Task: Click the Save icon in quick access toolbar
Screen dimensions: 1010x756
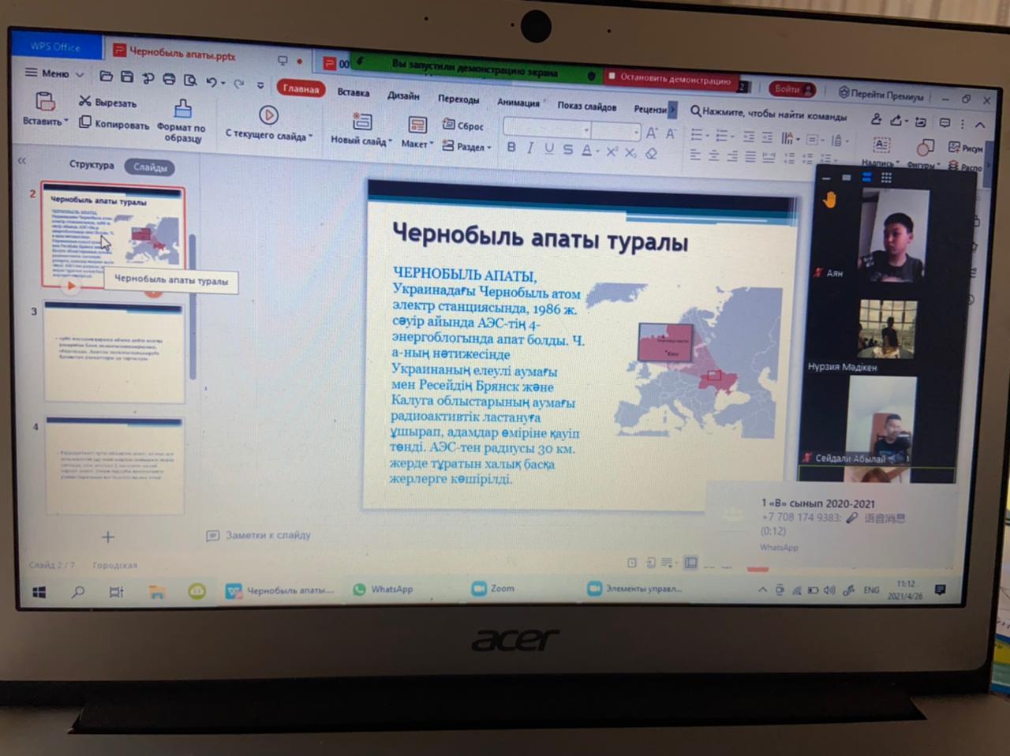Action: pyautogui.click(x=126, y=77)
